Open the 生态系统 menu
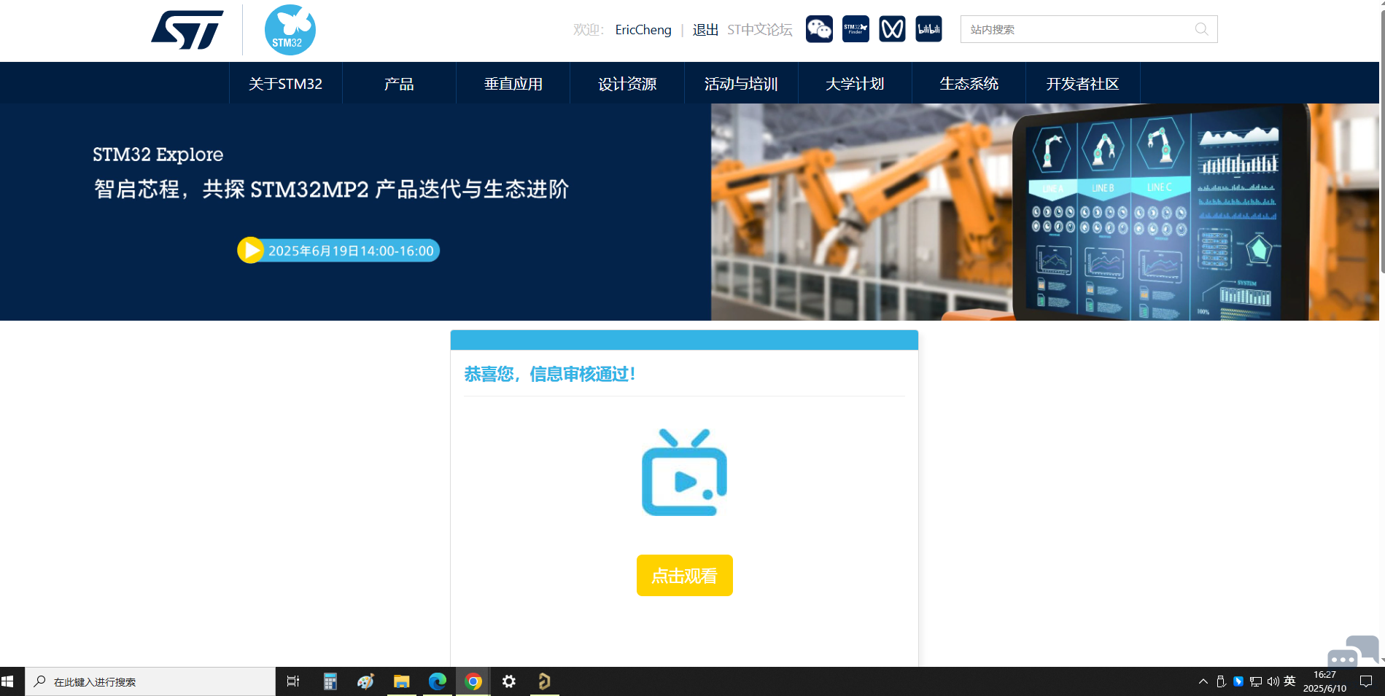The width and height of the screenshot is (1385, 696). 969,83
